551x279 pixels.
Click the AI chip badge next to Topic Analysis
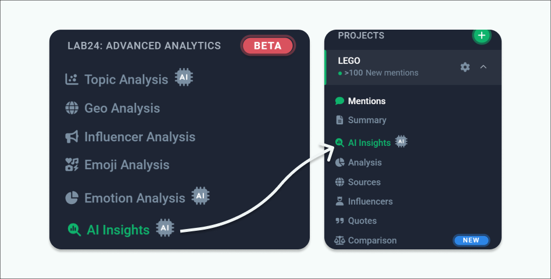tap(184, 77)
